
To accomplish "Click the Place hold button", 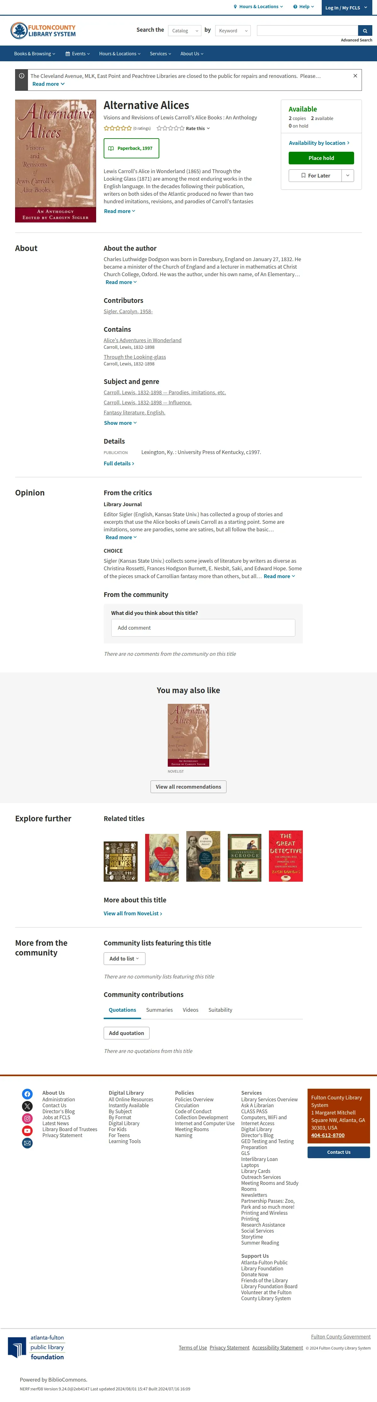I will pyautogui.click(x=321, y=158).
